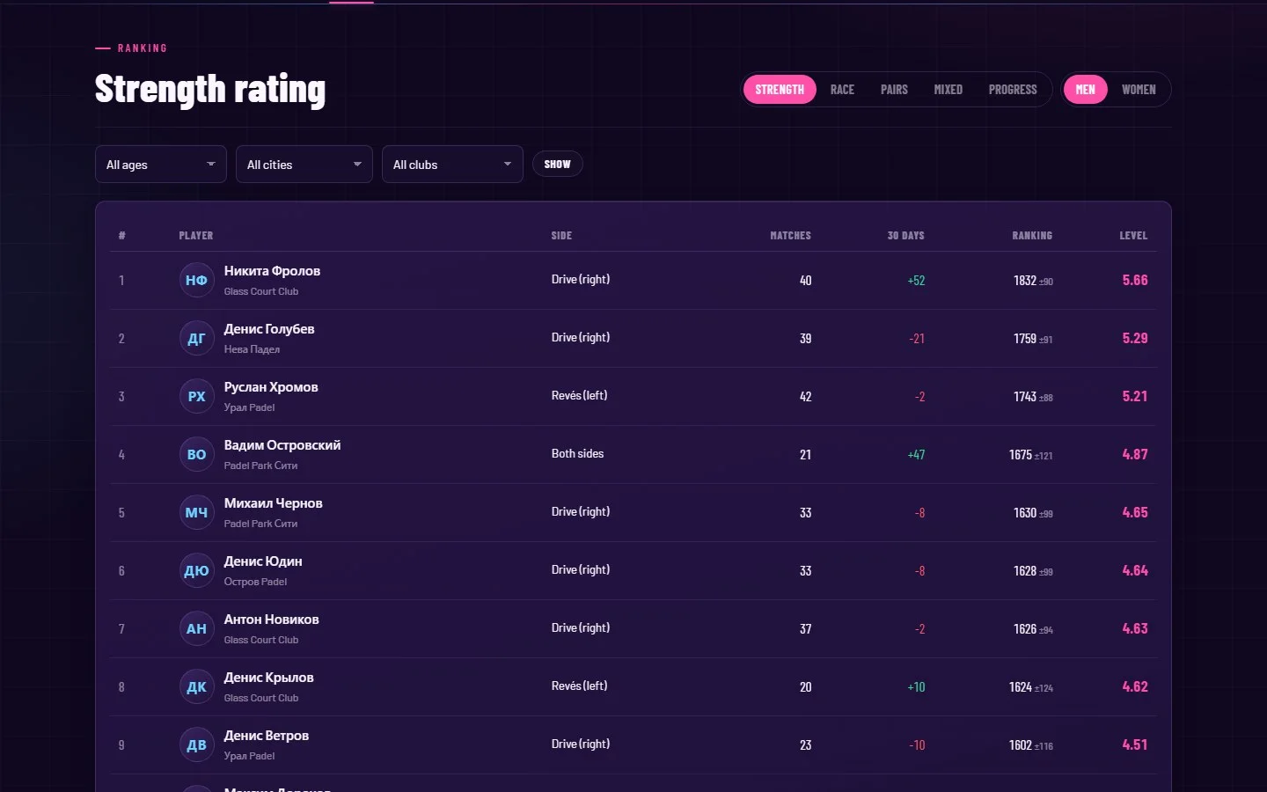Open player Никита Фролов's profile

point(272,271)
